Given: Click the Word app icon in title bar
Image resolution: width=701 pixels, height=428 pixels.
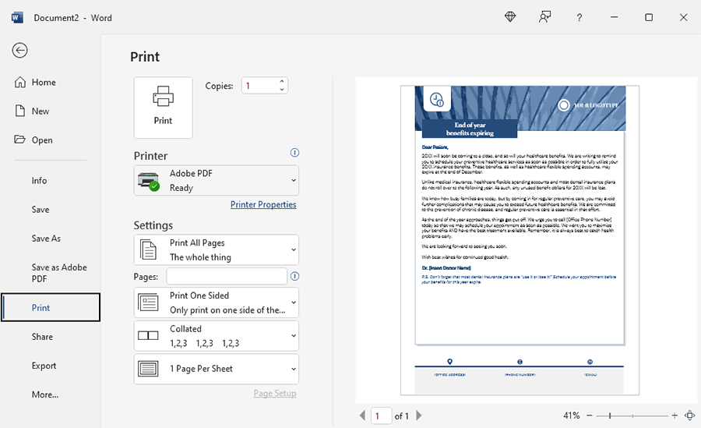Looking at the screenshot, I should (17, 17).
